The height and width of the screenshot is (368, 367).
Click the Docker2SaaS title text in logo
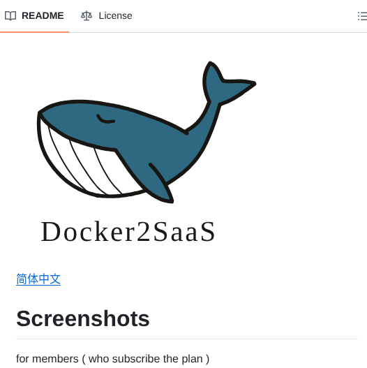(x=128, y=232)
